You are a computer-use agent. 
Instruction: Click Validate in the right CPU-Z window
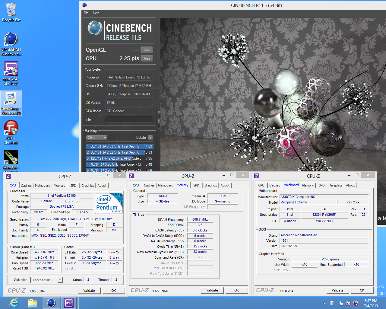(337, 290)
